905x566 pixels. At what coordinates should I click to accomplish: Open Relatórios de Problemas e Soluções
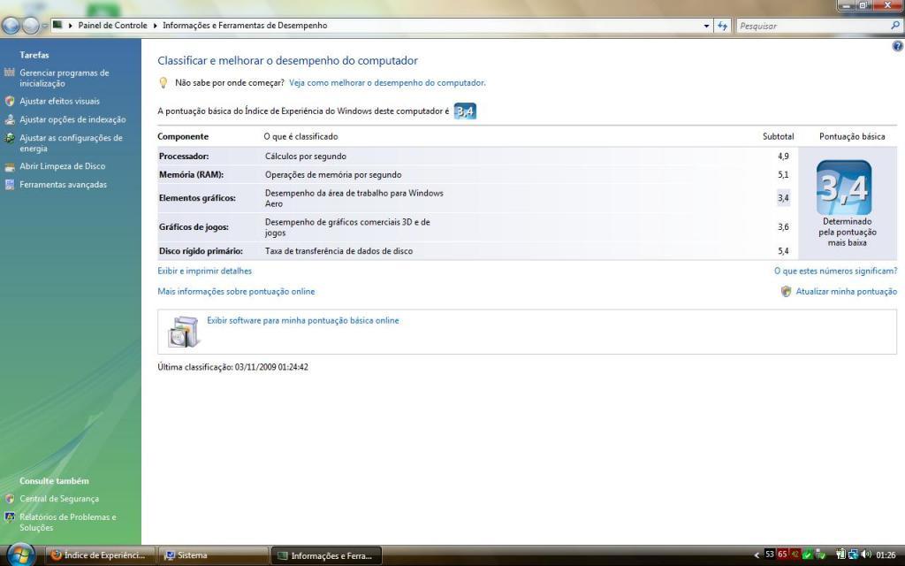pyautogui.click(x=67, y=522)
